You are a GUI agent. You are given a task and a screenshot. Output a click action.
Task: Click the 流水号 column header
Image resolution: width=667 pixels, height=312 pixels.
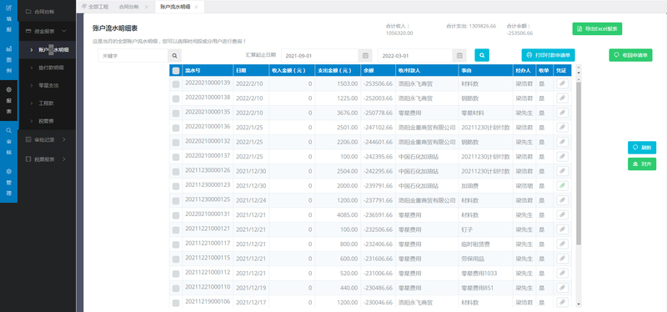coord(208,70)
